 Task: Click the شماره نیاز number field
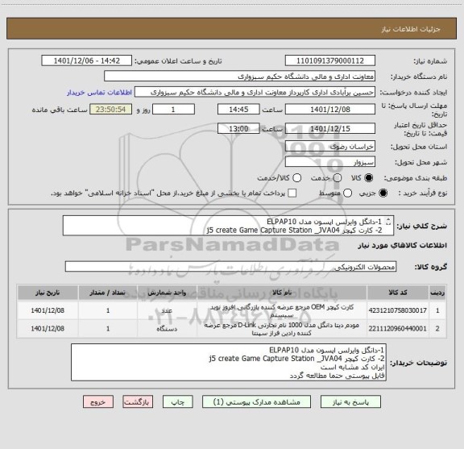(330, 60)
